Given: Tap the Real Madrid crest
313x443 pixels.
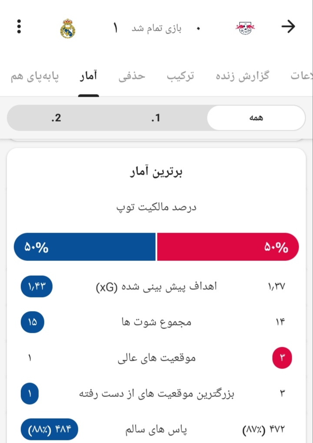Looking at the screenshot, I should click(x=68, y=29).
